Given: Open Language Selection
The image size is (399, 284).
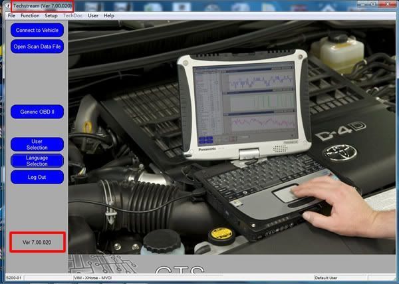Looking at the screenshot, I should pos(37,161).
